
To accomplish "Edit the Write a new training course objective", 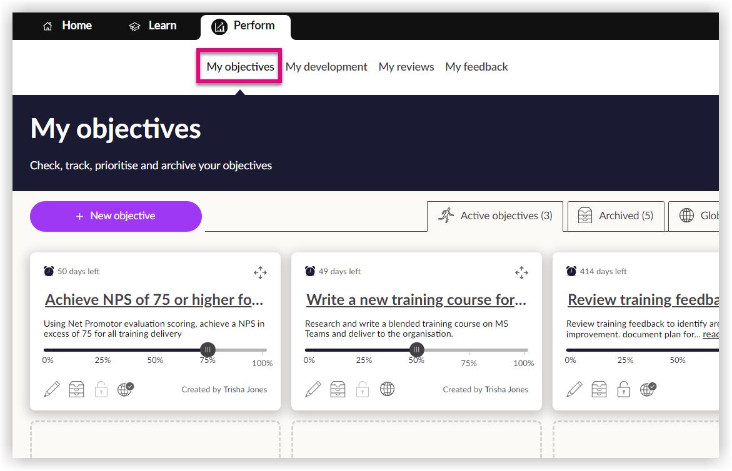I will click(313, 389).
